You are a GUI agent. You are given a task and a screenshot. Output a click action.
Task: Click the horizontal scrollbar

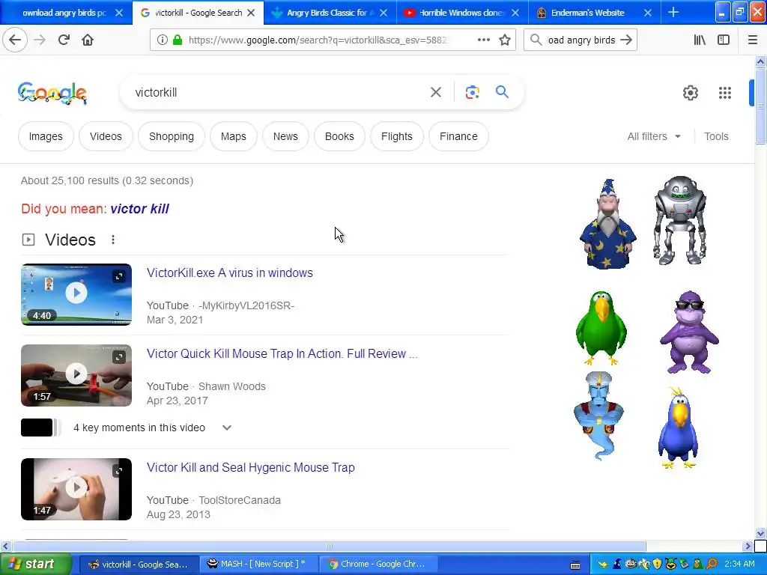pyautogui.click(x=329, y=546)
